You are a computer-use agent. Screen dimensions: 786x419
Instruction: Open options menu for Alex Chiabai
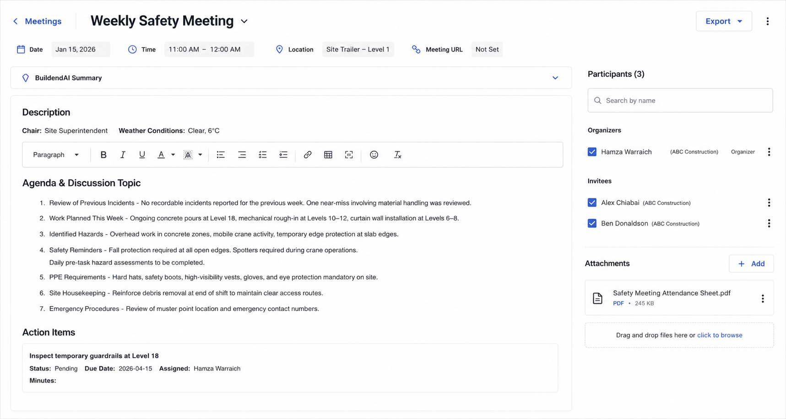[769, 203]
